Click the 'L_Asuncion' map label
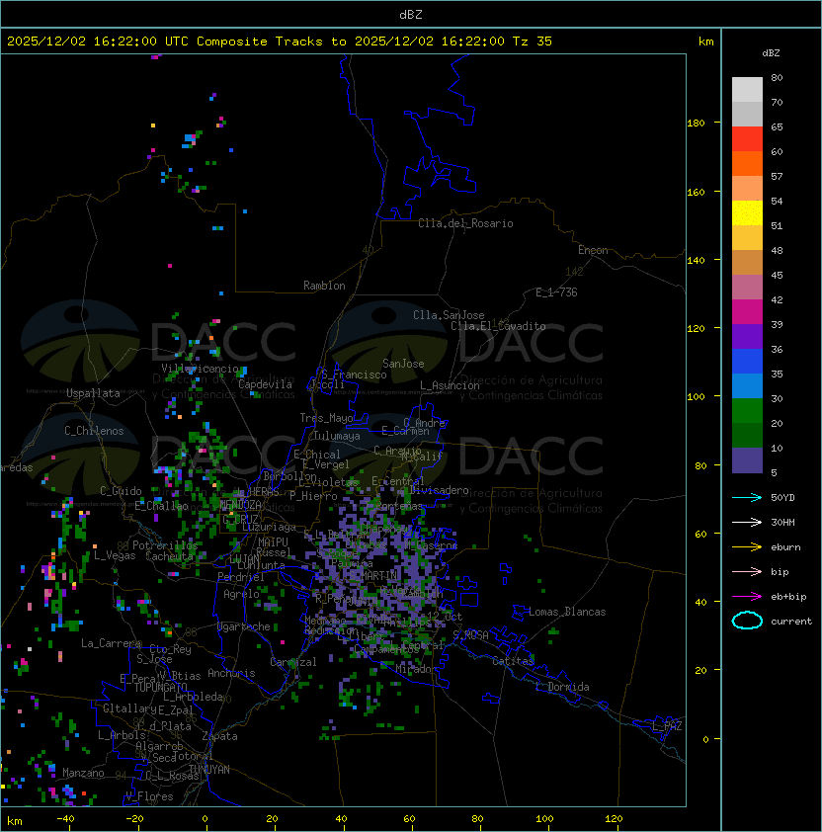 [450, 385]
